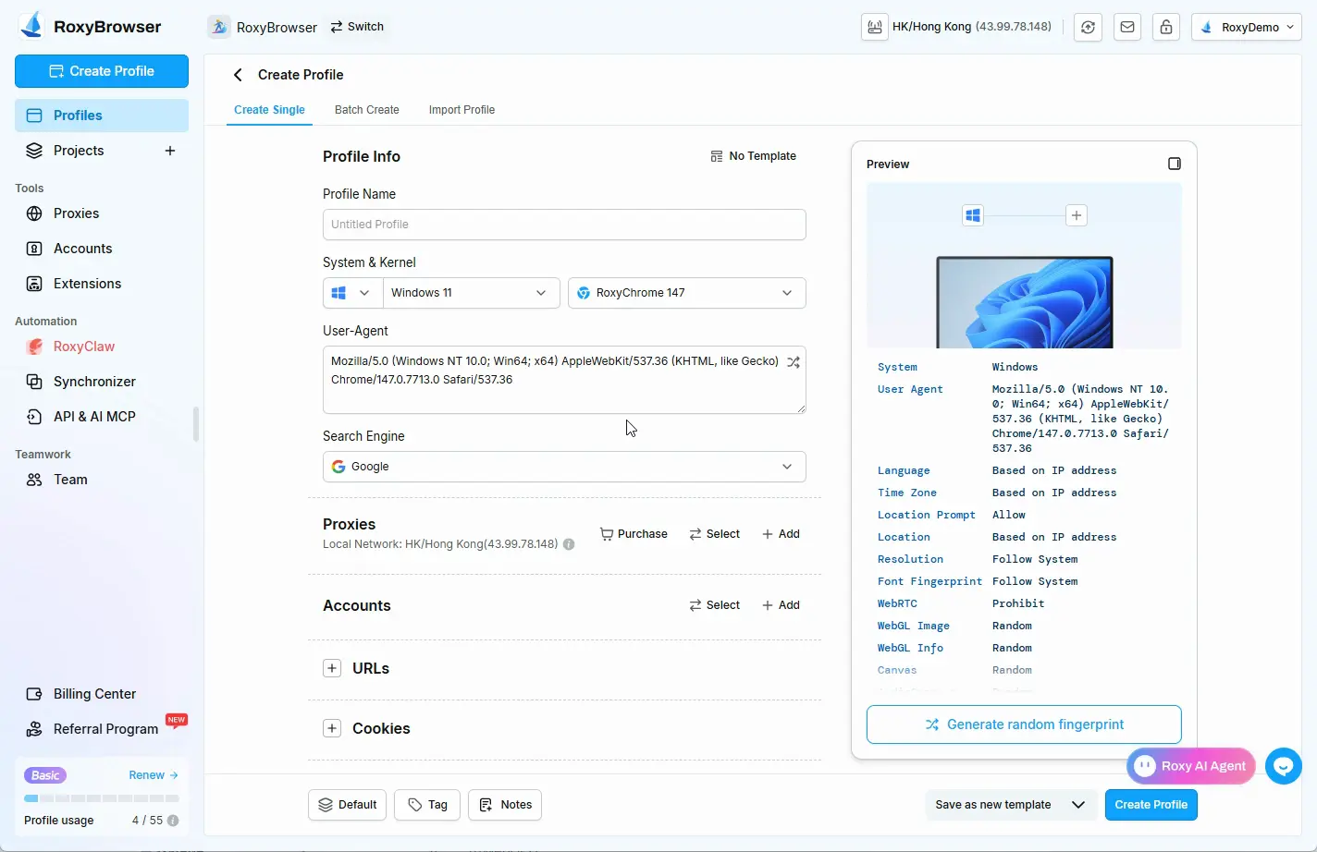
Task: Open Billing Center
Action: (x=102, y=694)
